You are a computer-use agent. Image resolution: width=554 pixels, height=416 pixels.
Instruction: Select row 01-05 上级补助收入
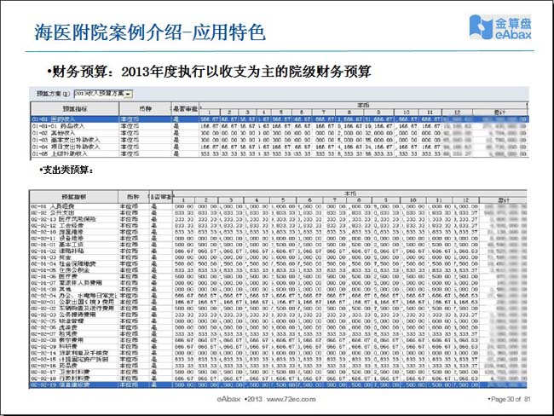[279, 153]
